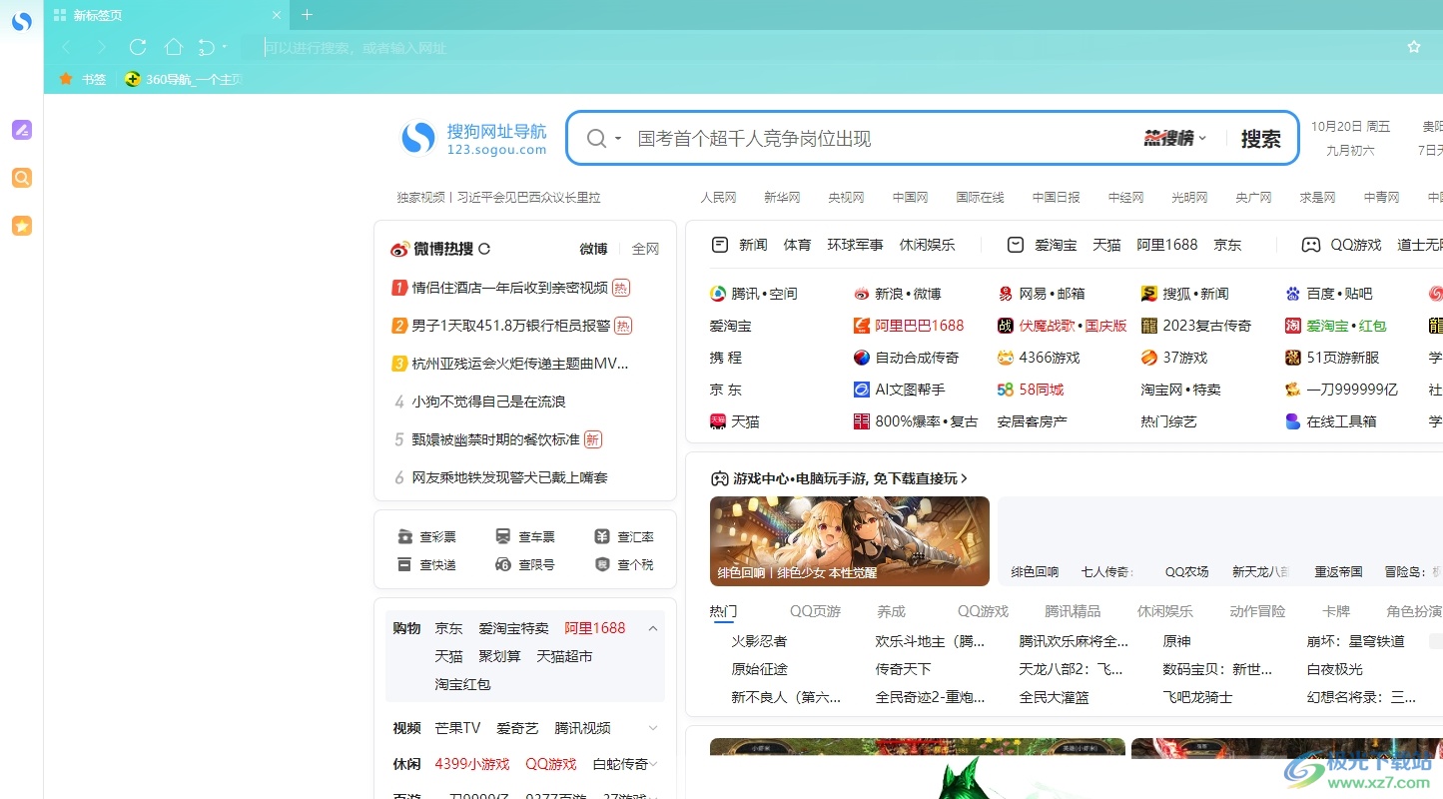Switch to the 微博 hot list tab
This screenshot has height=799, width=1443.
(593, 249)
